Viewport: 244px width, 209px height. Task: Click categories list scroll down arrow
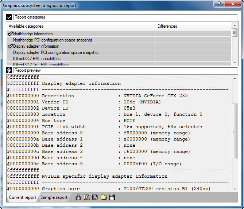pos(235,63)
